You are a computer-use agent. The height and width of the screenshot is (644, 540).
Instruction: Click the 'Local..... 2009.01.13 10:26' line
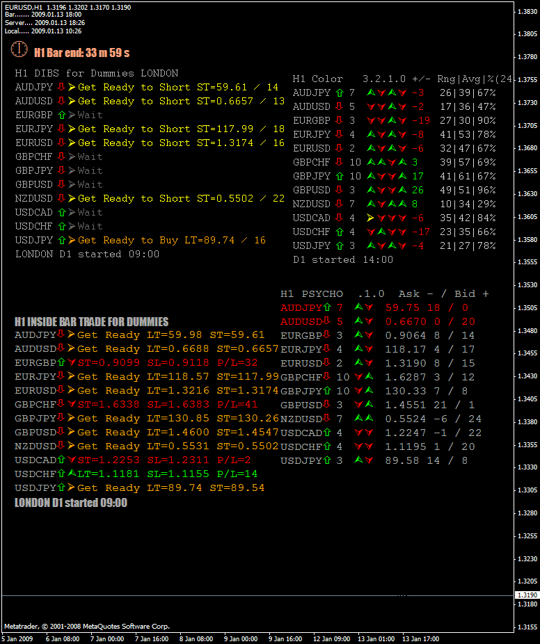point(43,31)
